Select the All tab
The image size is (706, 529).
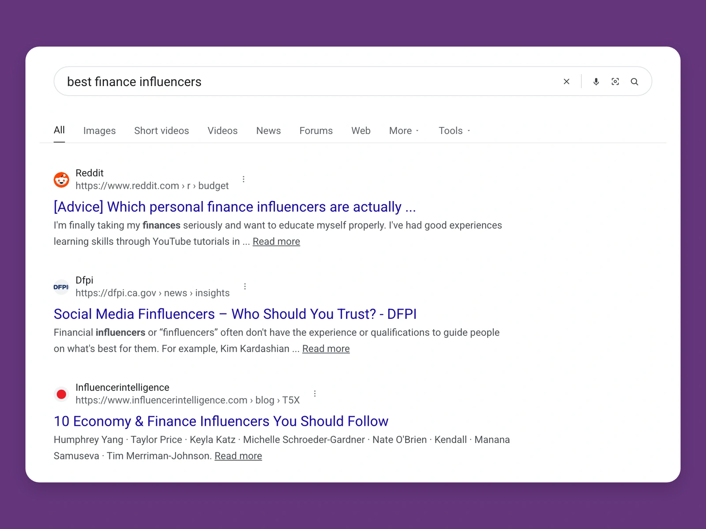59,130
